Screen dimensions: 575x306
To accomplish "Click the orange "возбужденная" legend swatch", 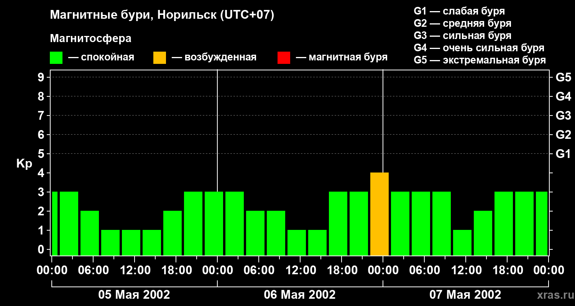I will pos(160,58).
